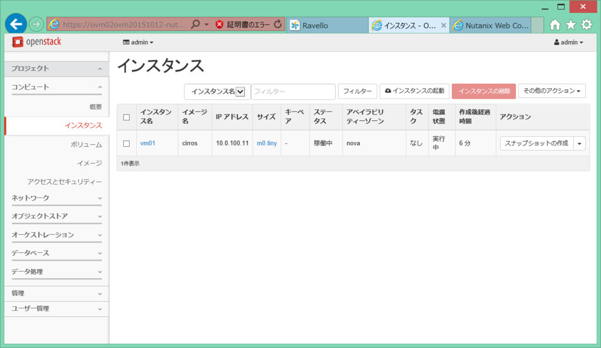Click the フィルター button
This screenshot has width=601, height=348.
357,92
